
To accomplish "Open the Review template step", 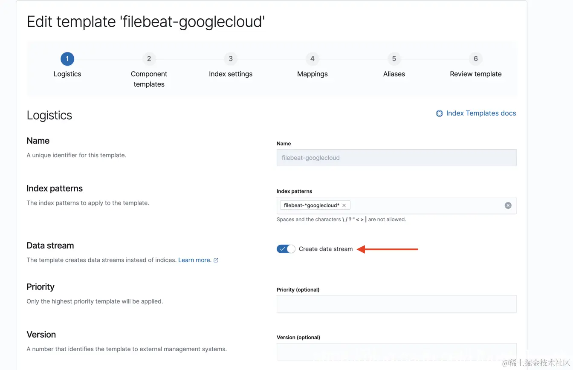I will pyautogui.click(x=476, y=74).
